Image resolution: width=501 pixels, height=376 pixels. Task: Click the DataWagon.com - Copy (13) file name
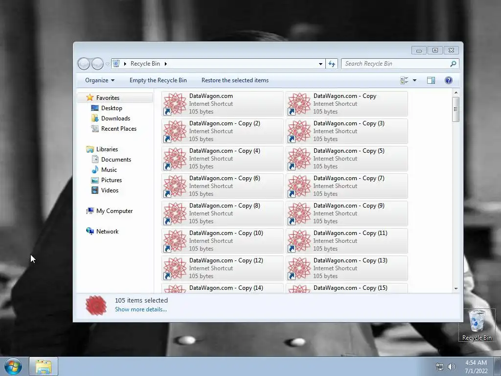(350, 260)
